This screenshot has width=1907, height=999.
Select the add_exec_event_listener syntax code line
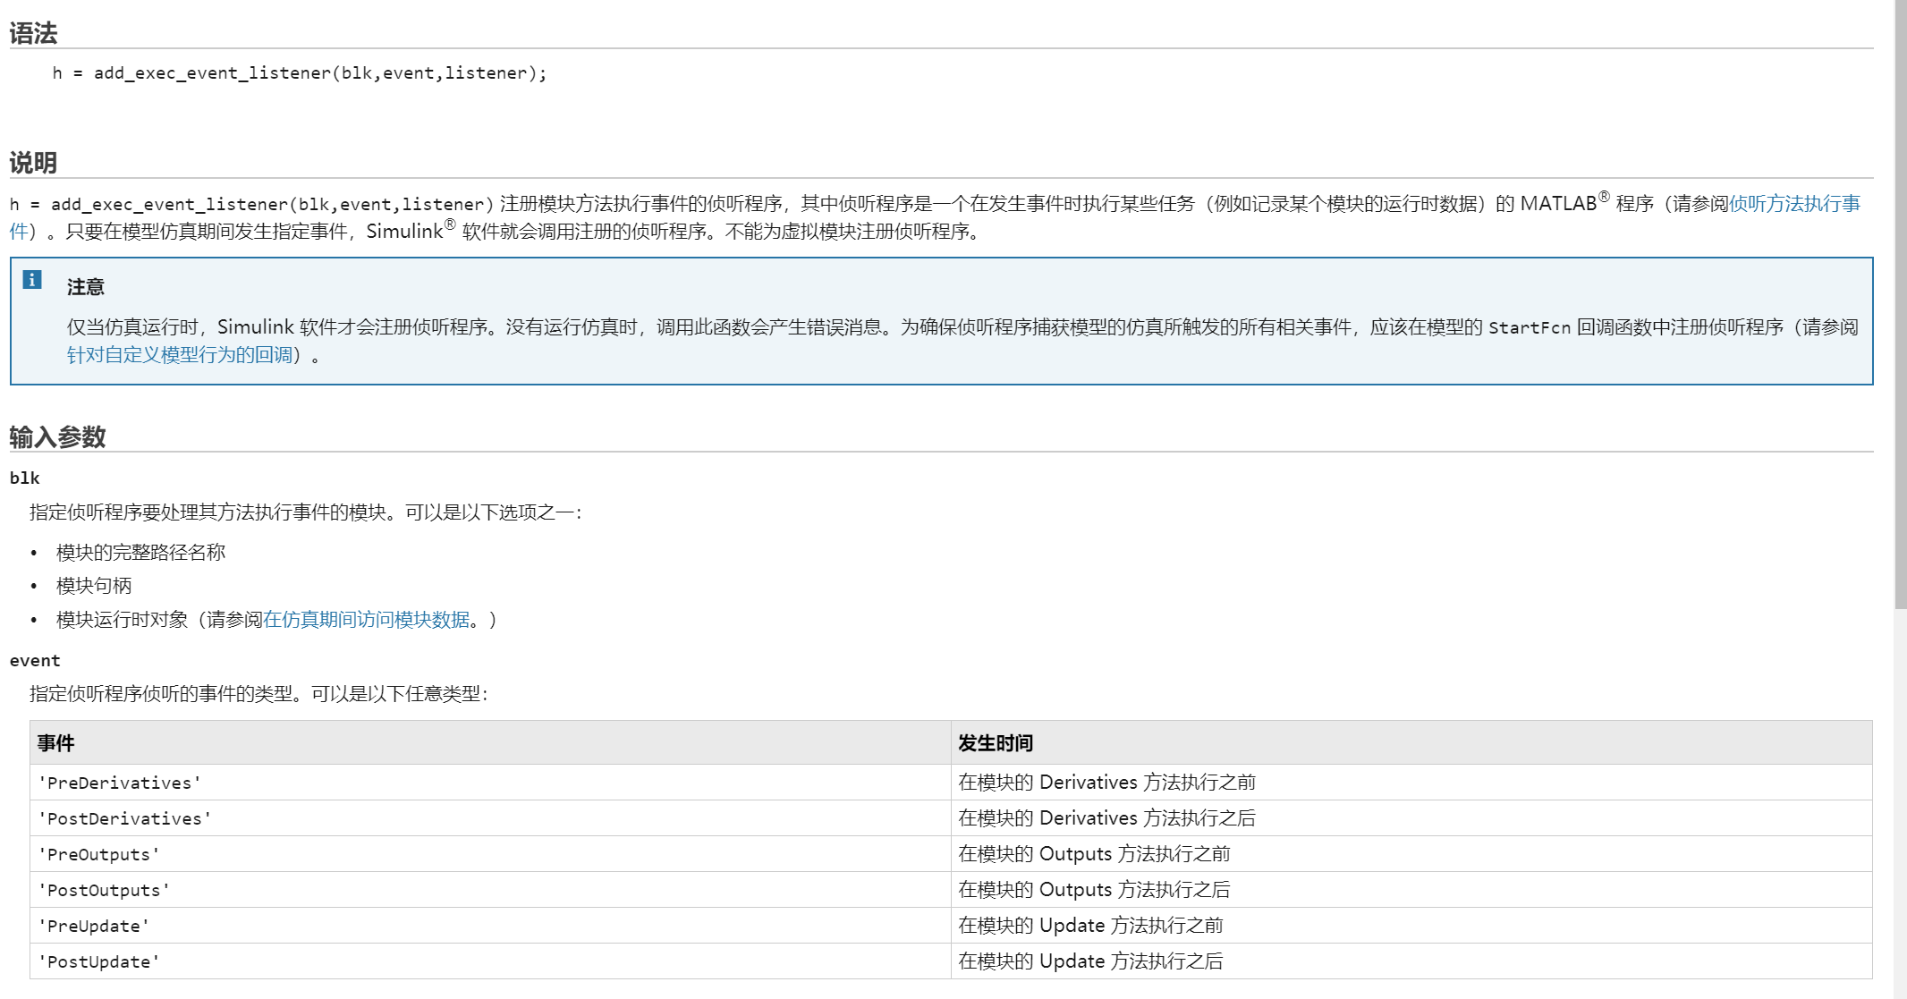click(x=301, y=72)
